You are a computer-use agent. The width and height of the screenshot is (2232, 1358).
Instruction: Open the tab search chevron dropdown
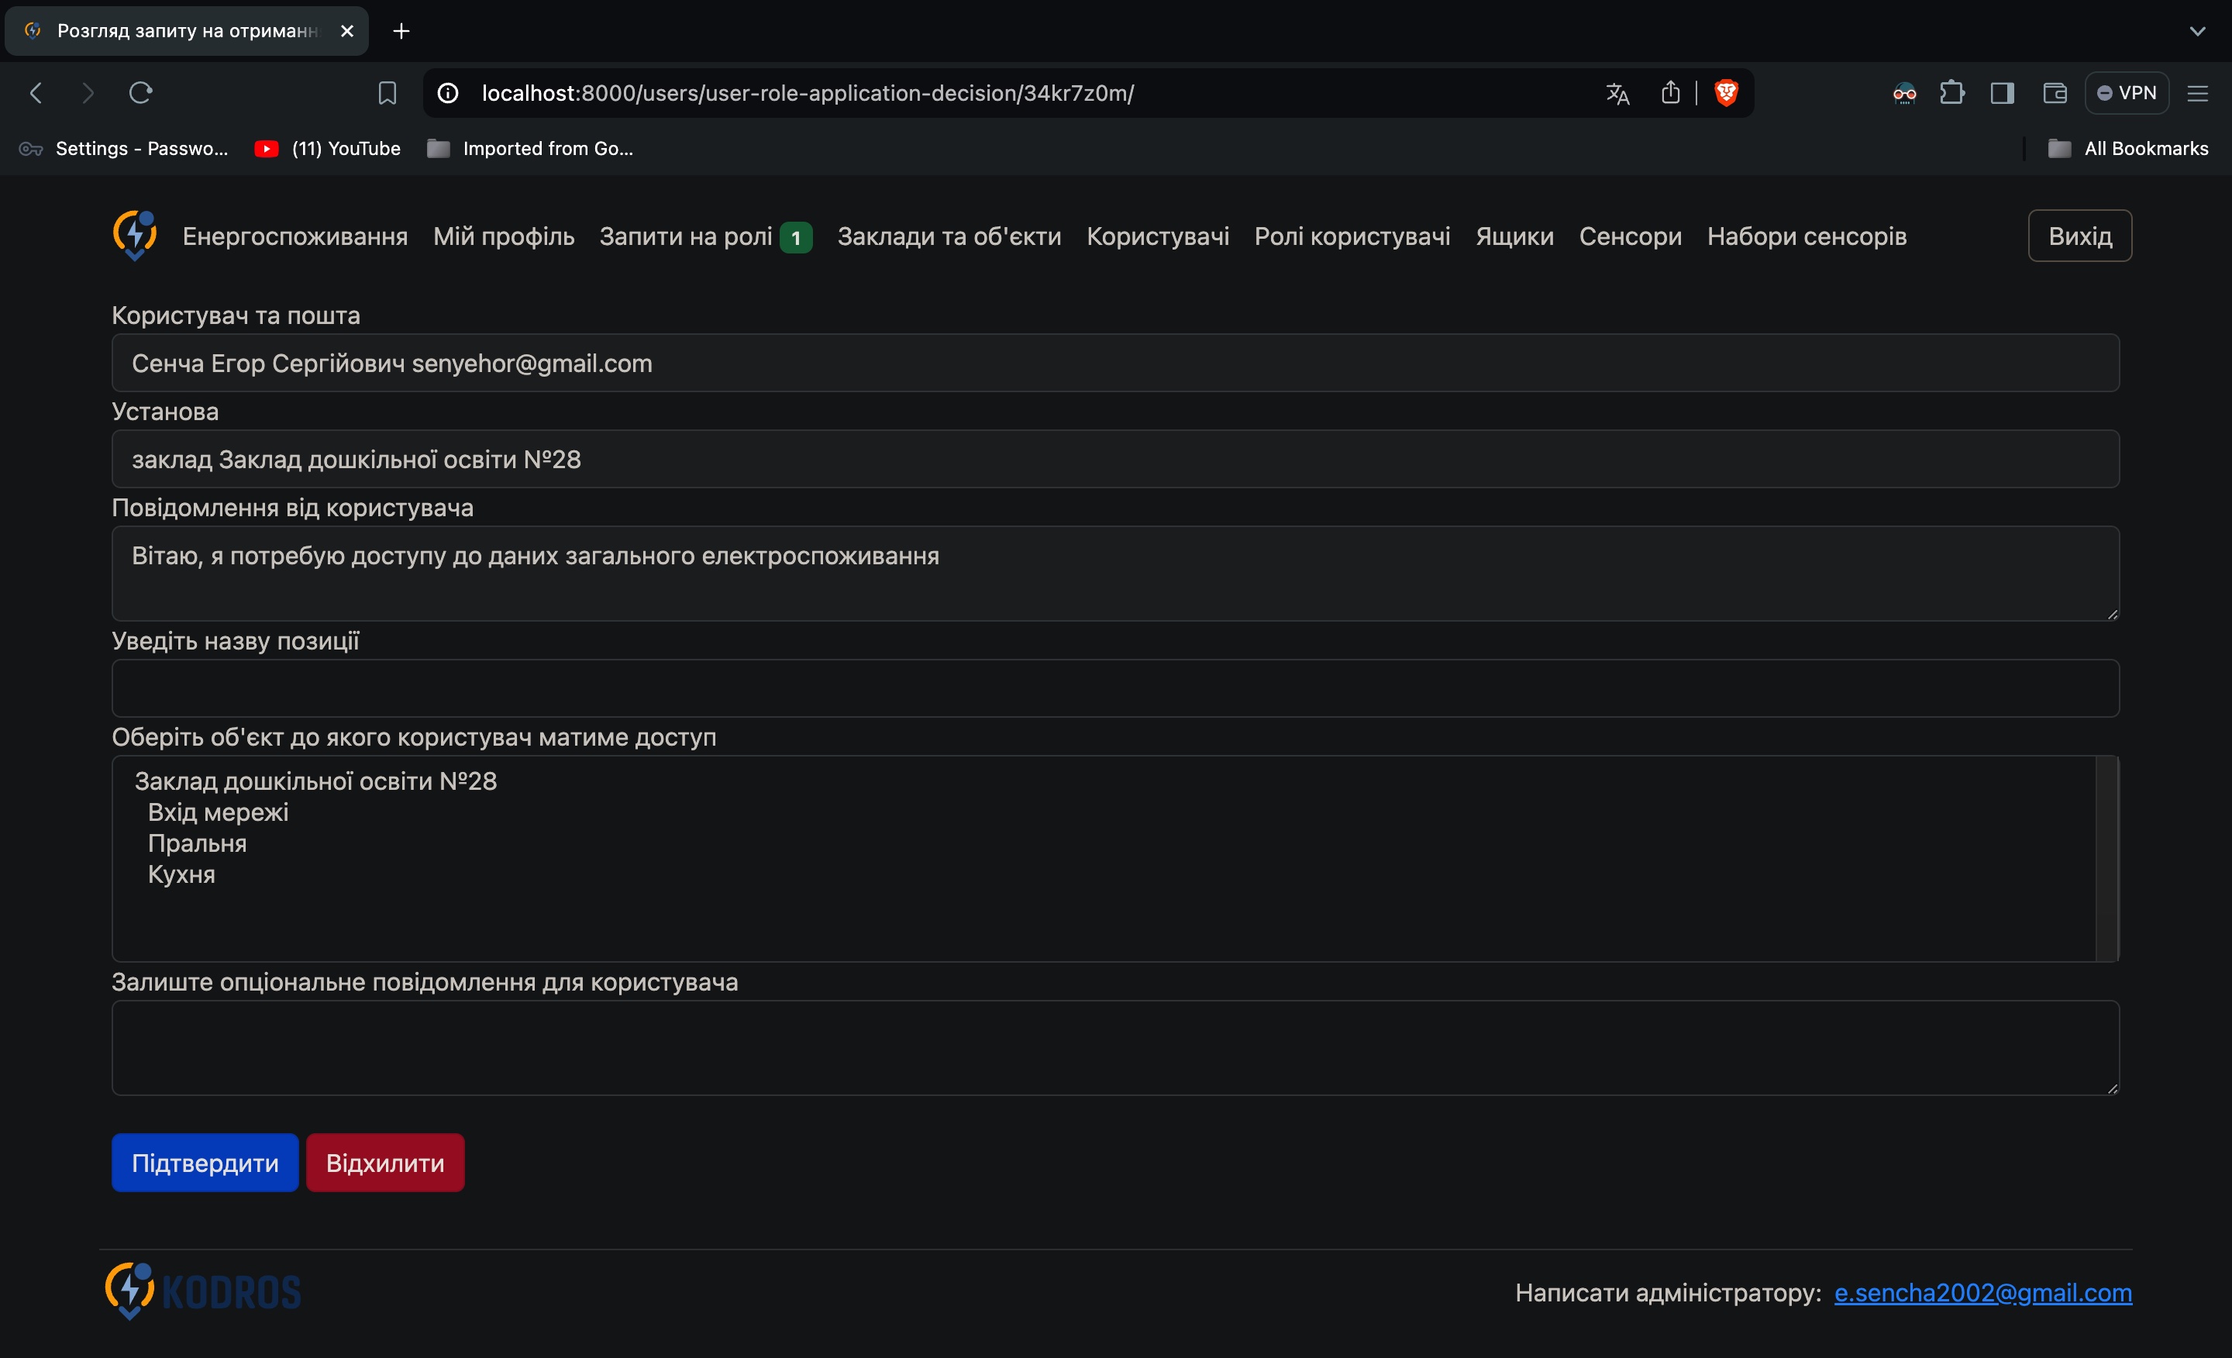click(2196, 31)
